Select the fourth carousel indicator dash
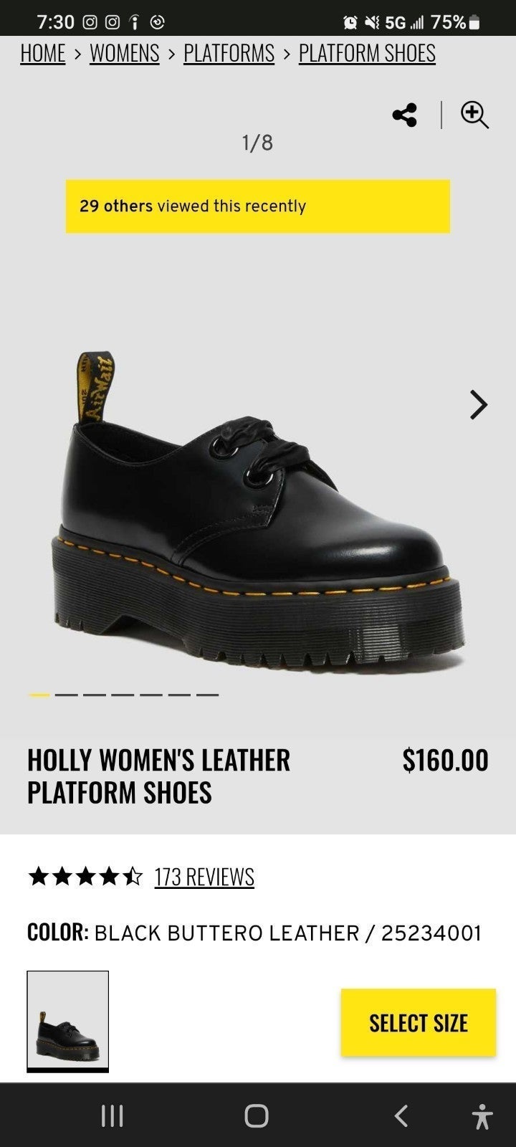 (x=123, y=695)
